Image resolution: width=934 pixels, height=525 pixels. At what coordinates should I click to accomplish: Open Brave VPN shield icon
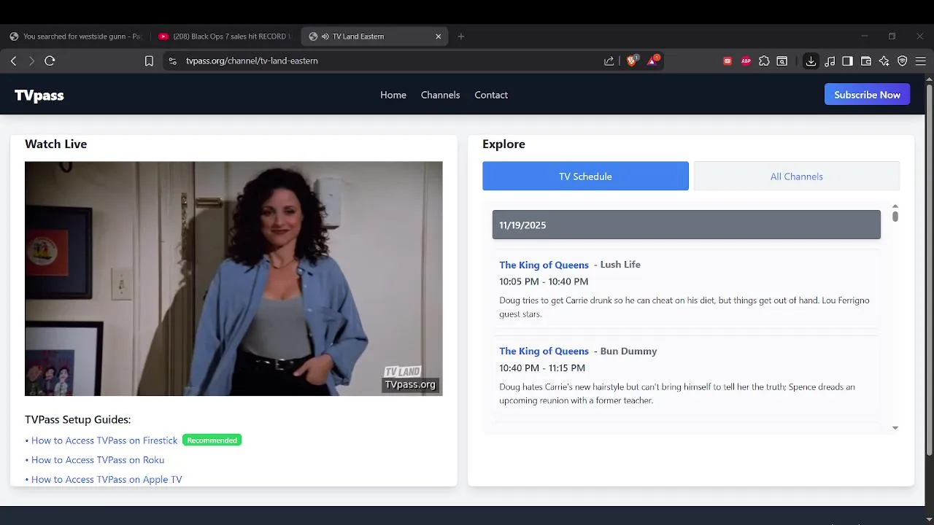pyautogui.click(x=903, y=61)
